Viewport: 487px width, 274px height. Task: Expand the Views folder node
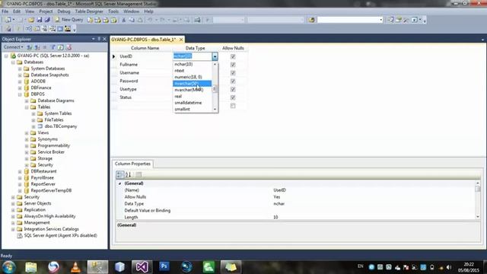27,133
